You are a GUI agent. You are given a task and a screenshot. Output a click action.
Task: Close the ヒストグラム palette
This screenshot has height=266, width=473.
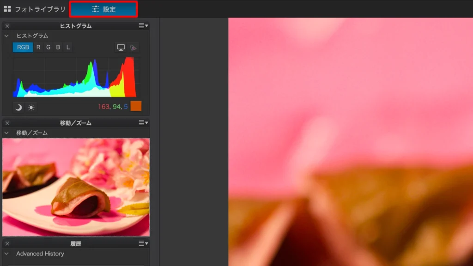click(7, 26)
